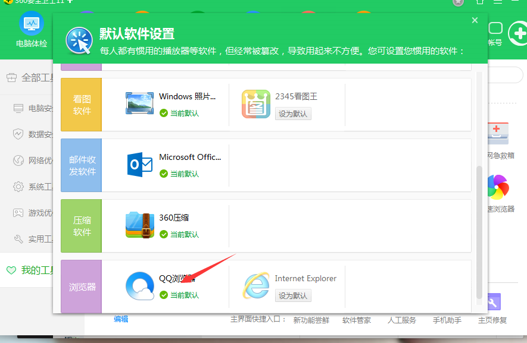Viewport: 527px width, 343px height.
Task: Click the Windows Photos app icon
Action: (140, 103)
